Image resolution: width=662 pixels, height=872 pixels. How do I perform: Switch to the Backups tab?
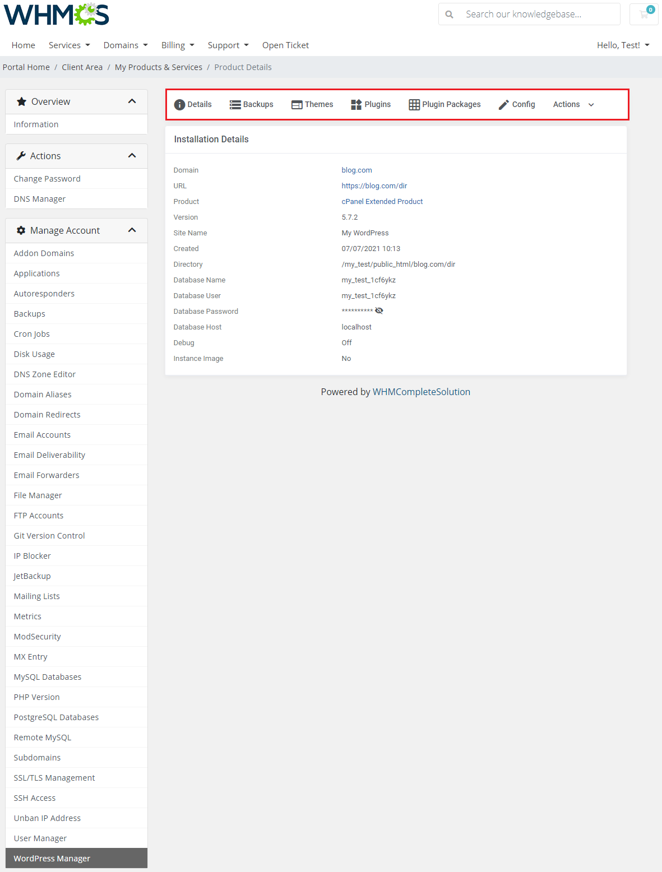click(252, 104)
